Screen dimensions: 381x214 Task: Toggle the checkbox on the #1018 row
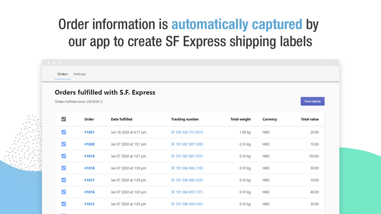64,168
